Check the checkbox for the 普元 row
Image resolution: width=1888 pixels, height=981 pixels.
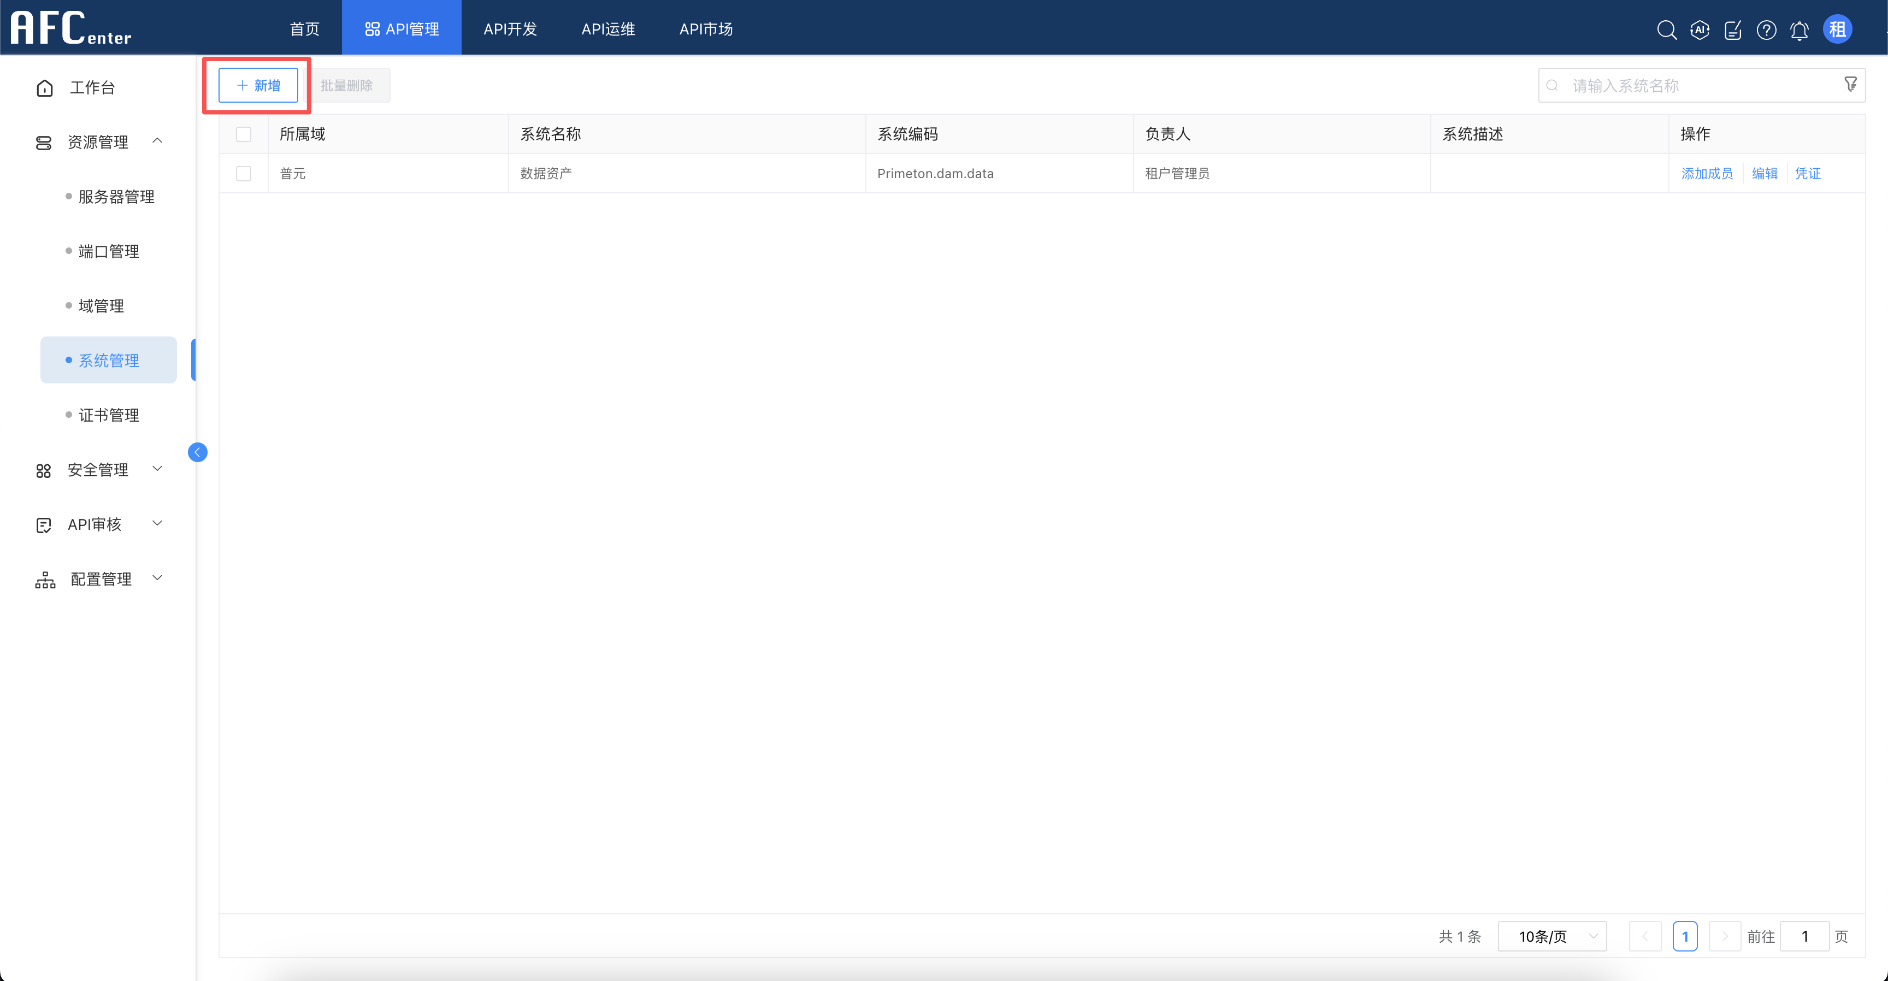(x=243, y=174)
